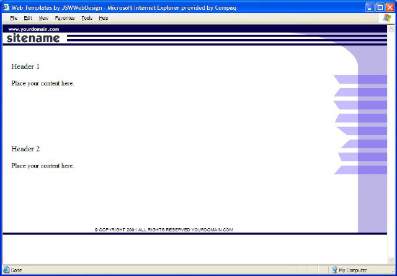This screenshot has height=276, width=397.
Task: Click the Header 1 heading text
Action: tap(25, 66)
